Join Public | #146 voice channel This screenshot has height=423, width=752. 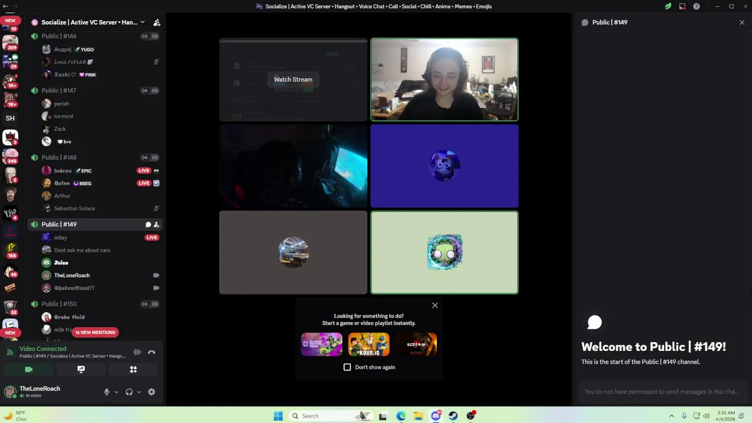pyautogui.click(x=94, y=36)
